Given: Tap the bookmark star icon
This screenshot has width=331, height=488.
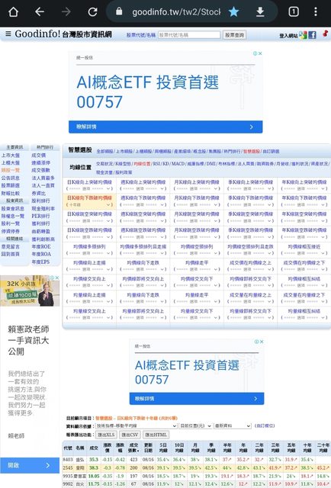Looking at the screenshot, I should tap(233, 12).
